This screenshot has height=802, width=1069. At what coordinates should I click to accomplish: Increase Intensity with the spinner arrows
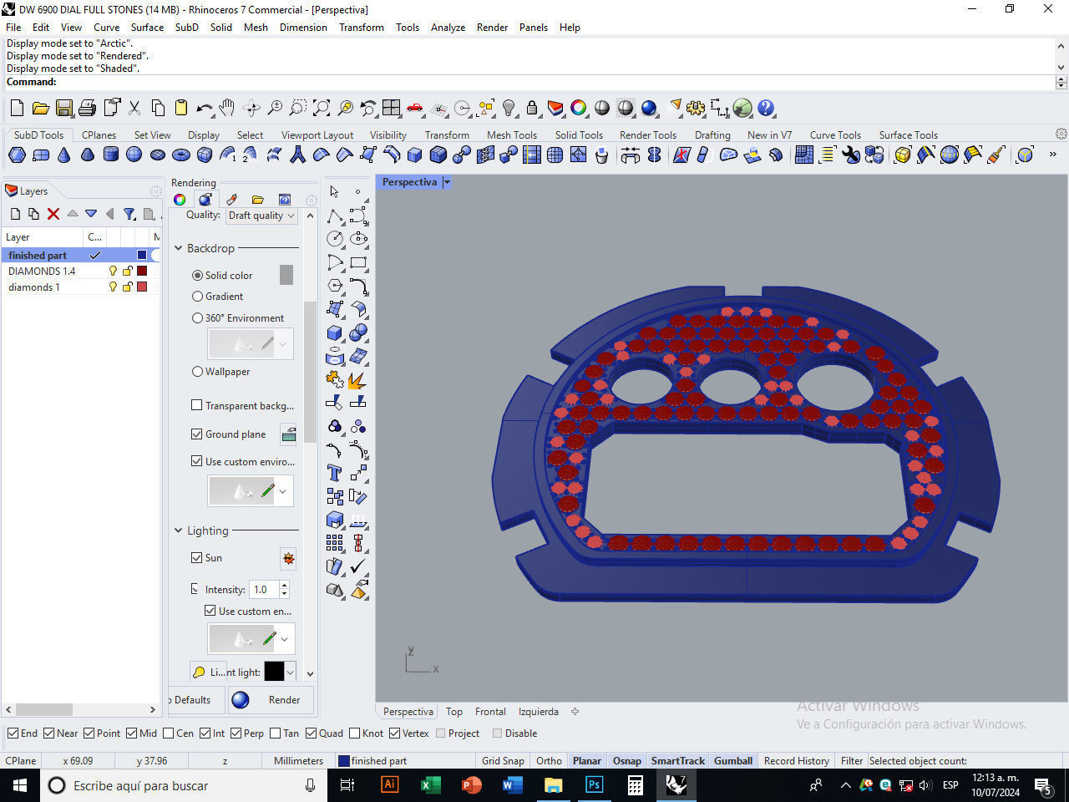coord(284,585)
